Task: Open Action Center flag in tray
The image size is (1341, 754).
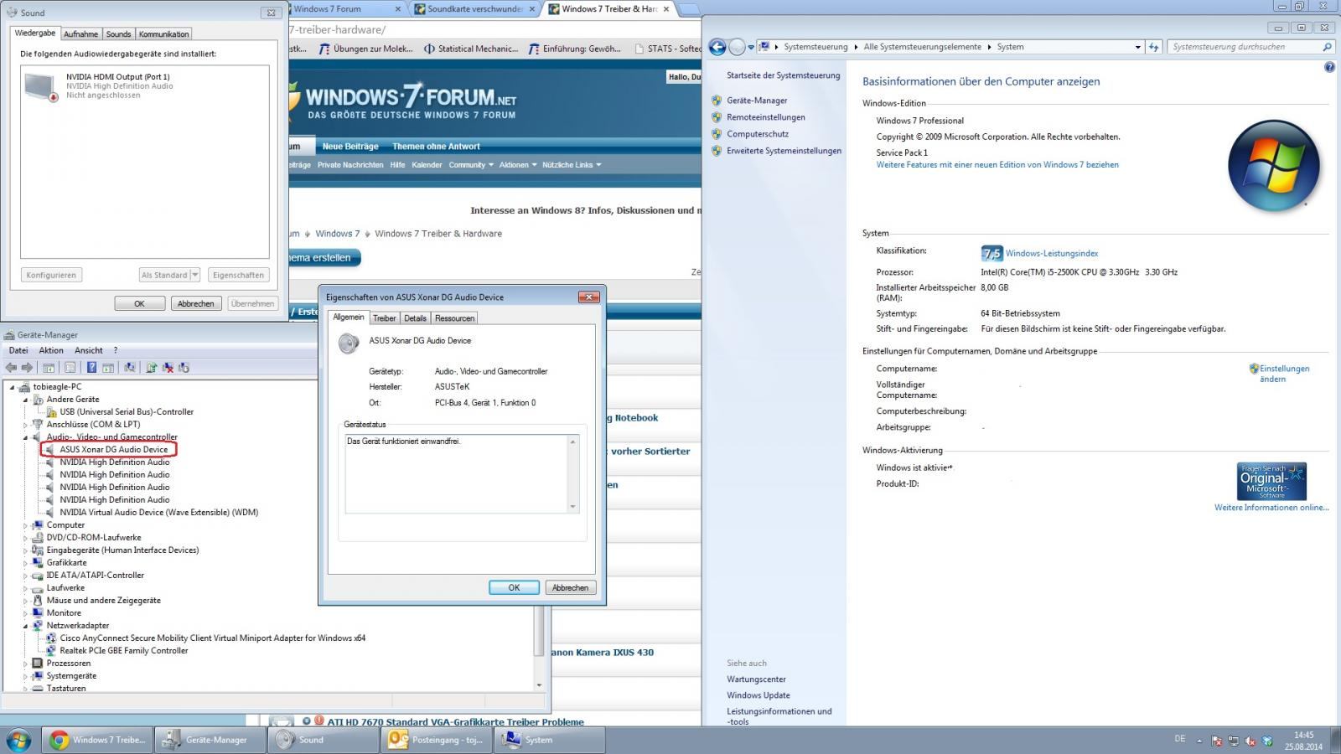Action: [1217, 741]
